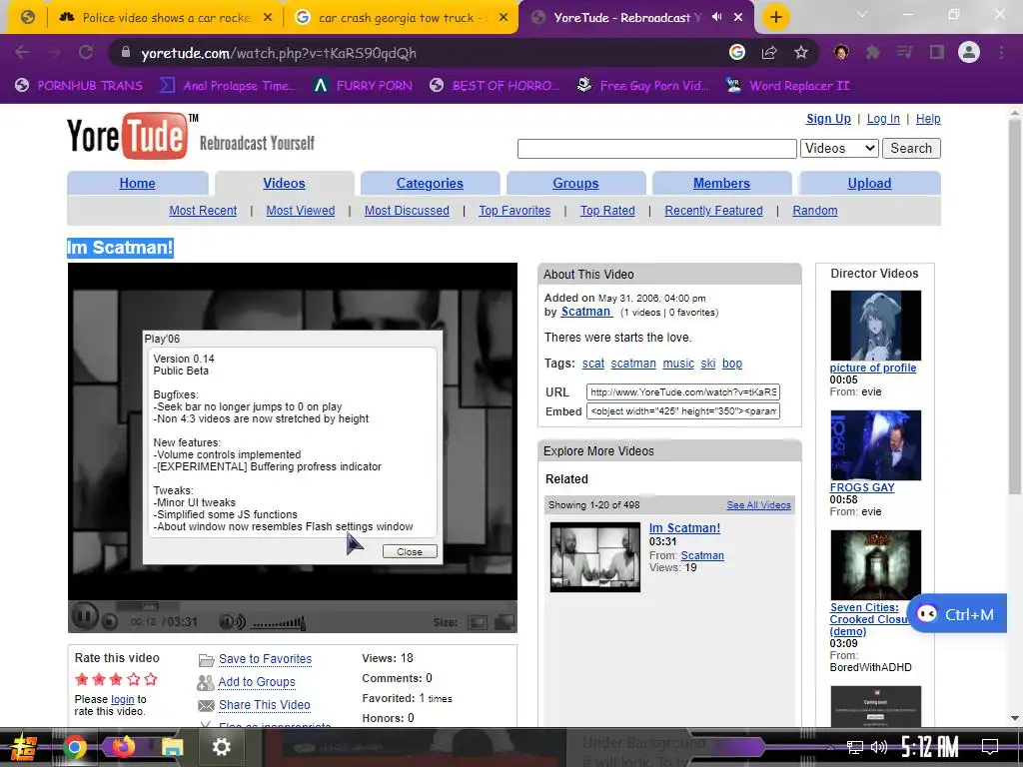Screen dimensions: 1023x767
Task: Select the Embed code field
Action: click(683, 410)
